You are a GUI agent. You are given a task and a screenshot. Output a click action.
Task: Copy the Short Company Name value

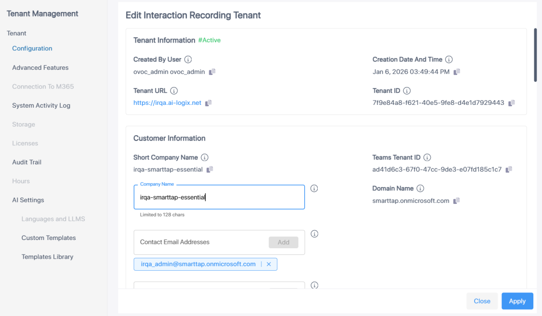coord(210,169)
